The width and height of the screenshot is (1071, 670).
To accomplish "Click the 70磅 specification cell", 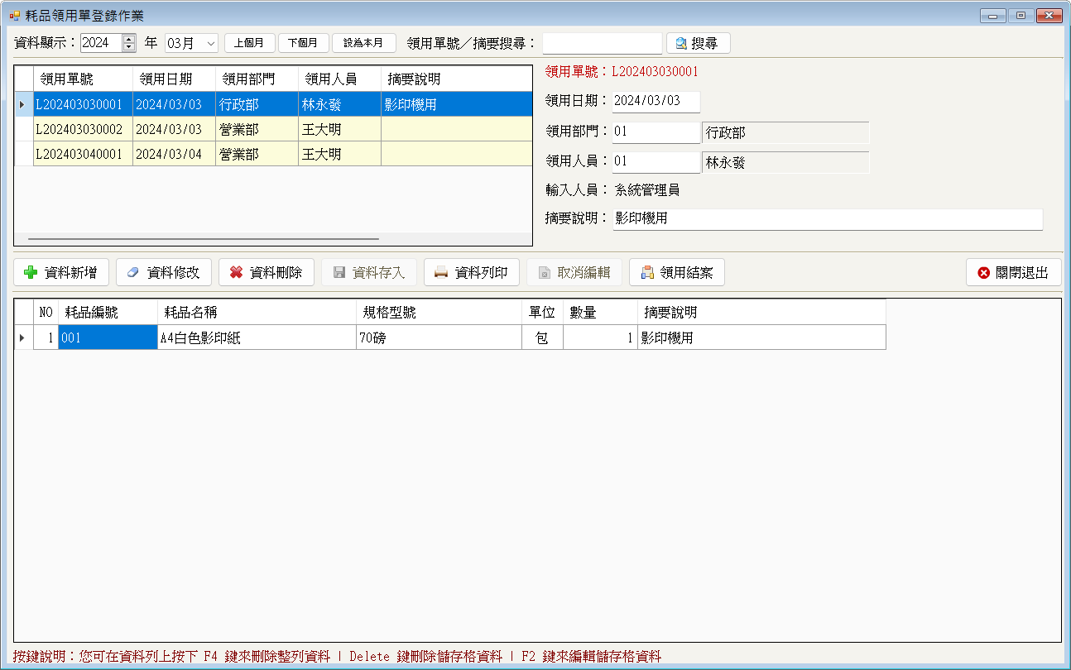I will [x=439, y=337].
